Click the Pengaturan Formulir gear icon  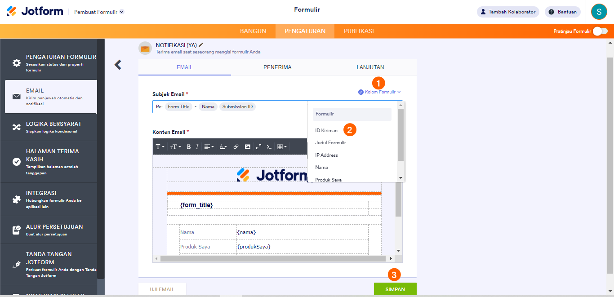coord(17,63)
